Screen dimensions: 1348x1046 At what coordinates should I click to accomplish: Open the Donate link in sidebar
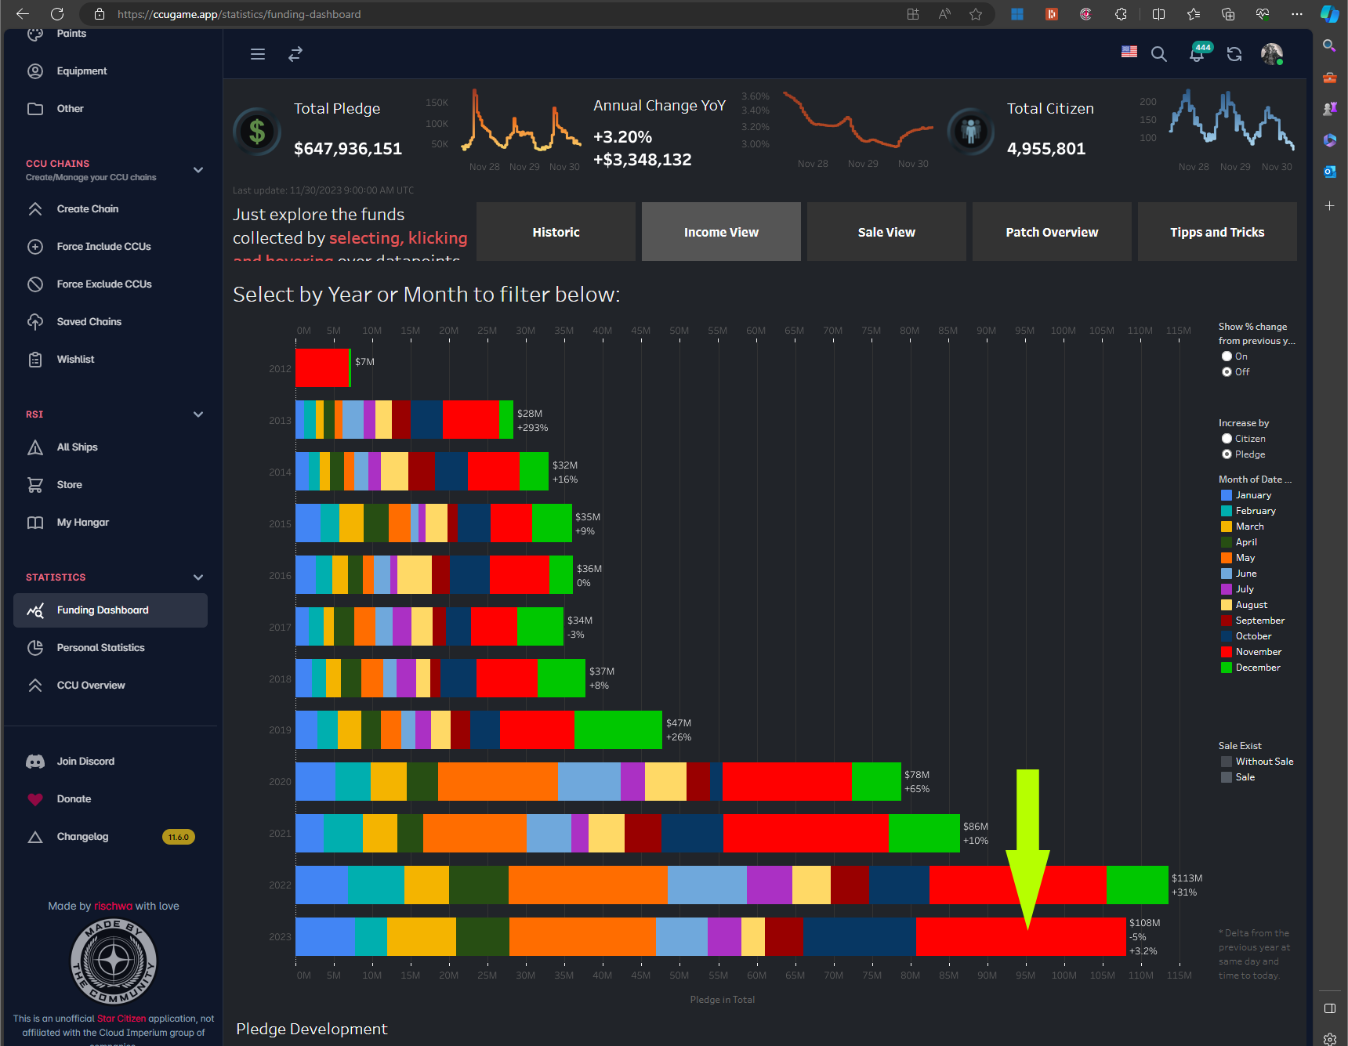(x=74, y=799)
